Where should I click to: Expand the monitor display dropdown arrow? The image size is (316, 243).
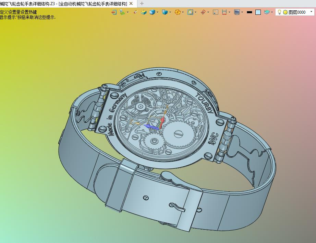tap(242, 12)
